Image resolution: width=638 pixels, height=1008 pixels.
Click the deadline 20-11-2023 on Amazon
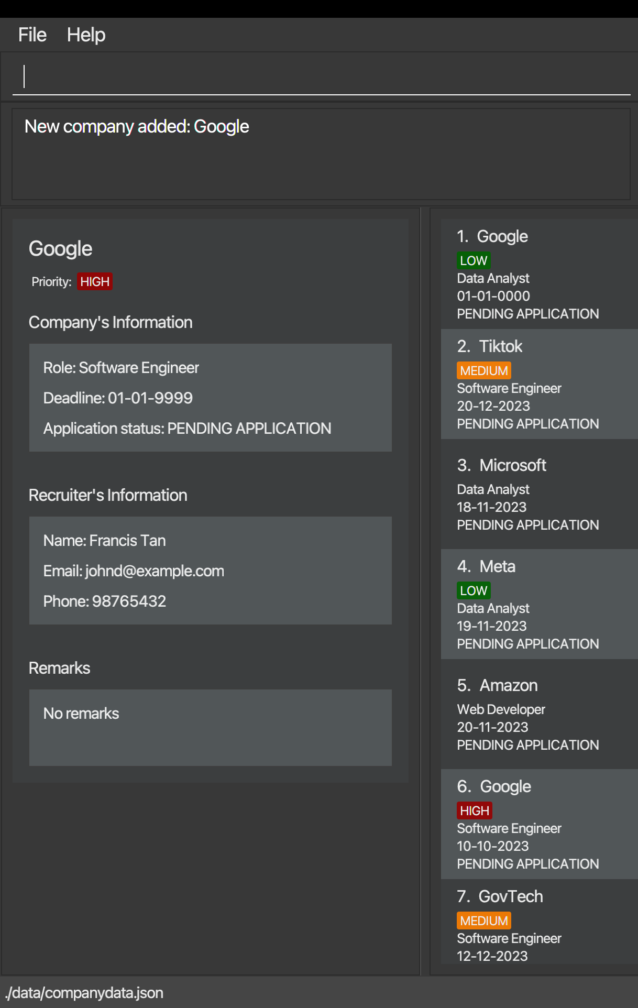click(x=492, y=727)
